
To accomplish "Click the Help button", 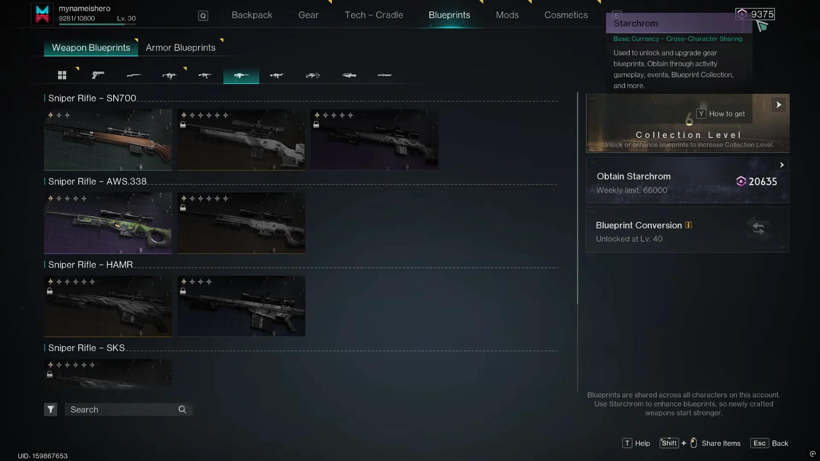I will pyautogui.click(x=636, y=443).
